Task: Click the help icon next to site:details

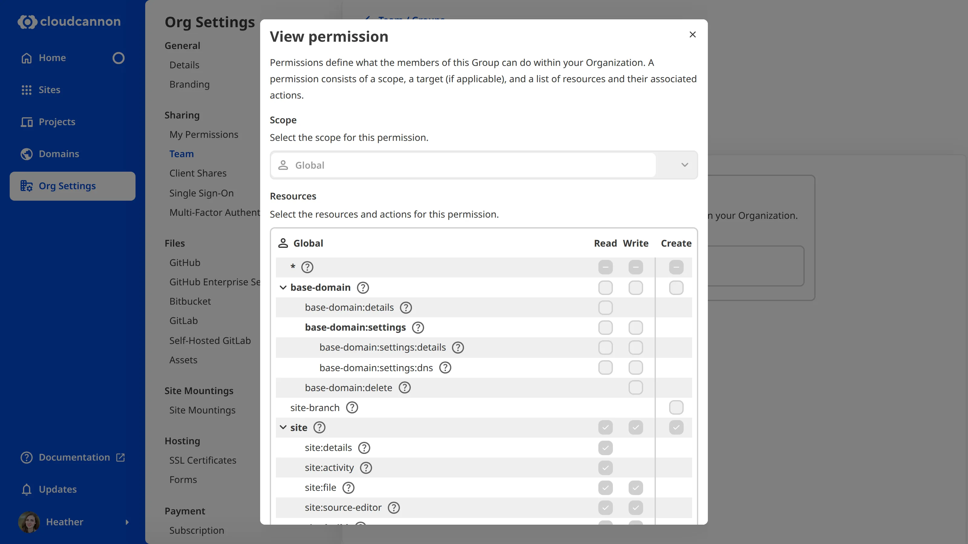Action: [364, 448]
